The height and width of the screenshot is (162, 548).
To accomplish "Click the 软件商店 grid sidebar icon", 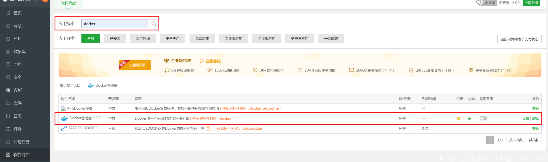I will tap(8, 155).
